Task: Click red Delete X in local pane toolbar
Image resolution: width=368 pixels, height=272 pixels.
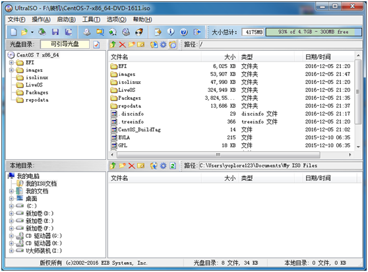Action: point(132,166)
